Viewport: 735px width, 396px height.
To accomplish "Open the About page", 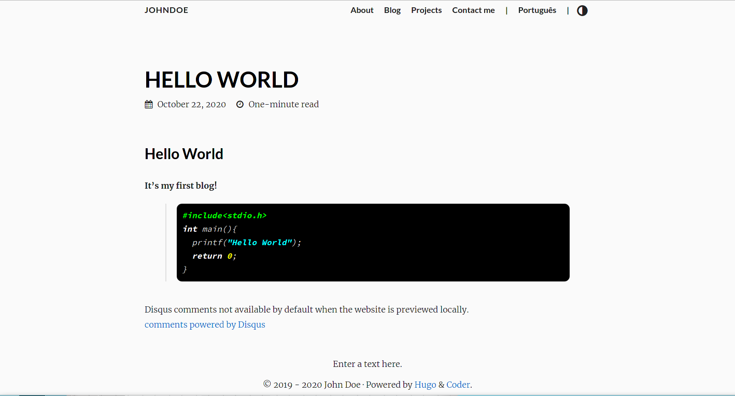I will pos(362,10).
